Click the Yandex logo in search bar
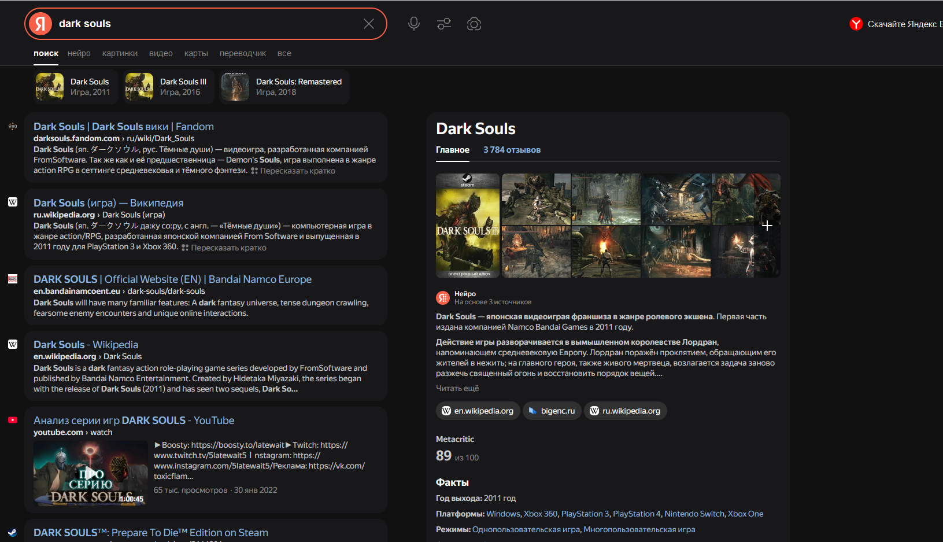Viewport: 943px width, 542px height. tap(40, 24)
